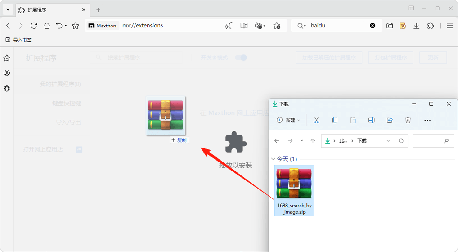Select the 扩展程序 browser tab
The width and height of the screenshot is (458, 252).
50,9
